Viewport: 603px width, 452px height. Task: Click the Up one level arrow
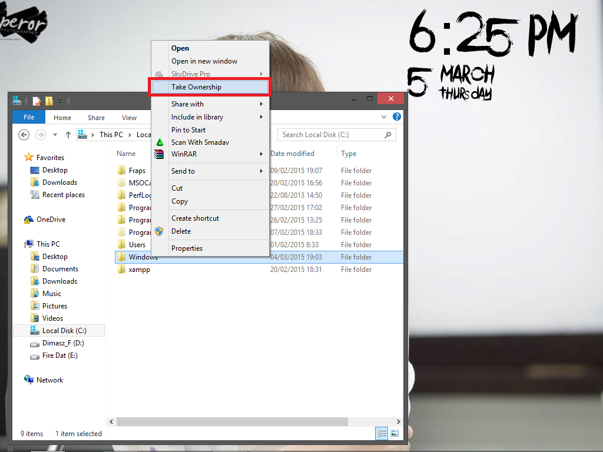pyautogui.click(x=68, y=135)
